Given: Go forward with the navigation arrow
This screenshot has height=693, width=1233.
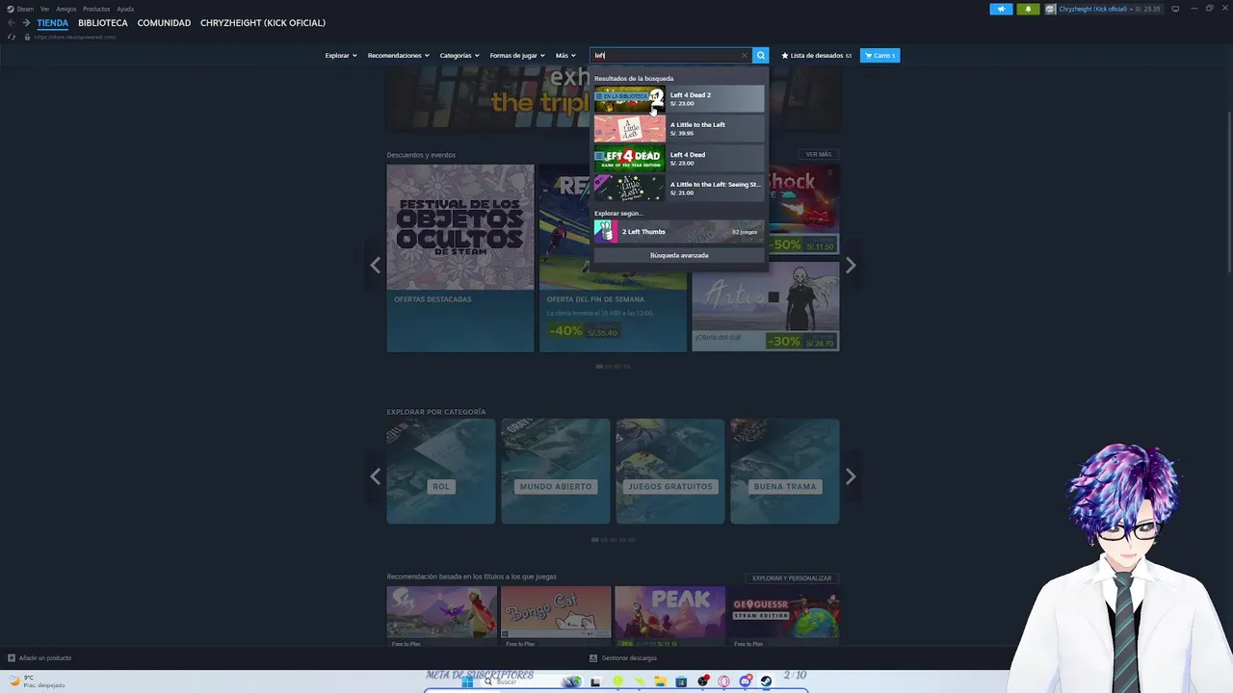Looking at the screenshot, I should coord(26,22).
